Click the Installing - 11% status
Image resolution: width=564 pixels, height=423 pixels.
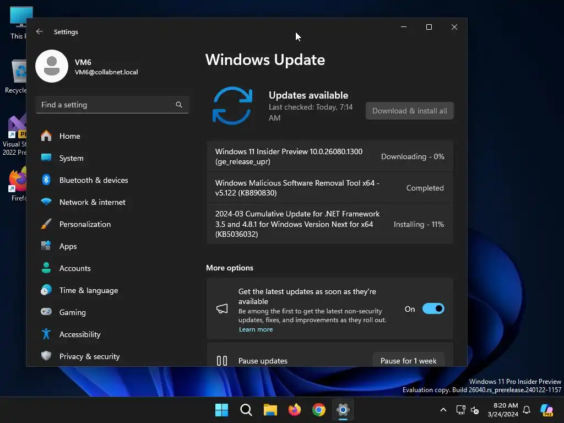click(x=419, y=224)
